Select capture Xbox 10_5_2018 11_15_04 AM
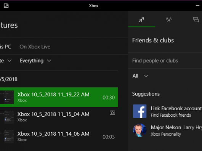 [59, 117]
